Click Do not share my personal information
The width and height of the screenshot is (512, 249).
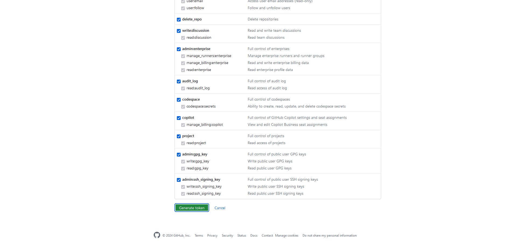(329, 236)
